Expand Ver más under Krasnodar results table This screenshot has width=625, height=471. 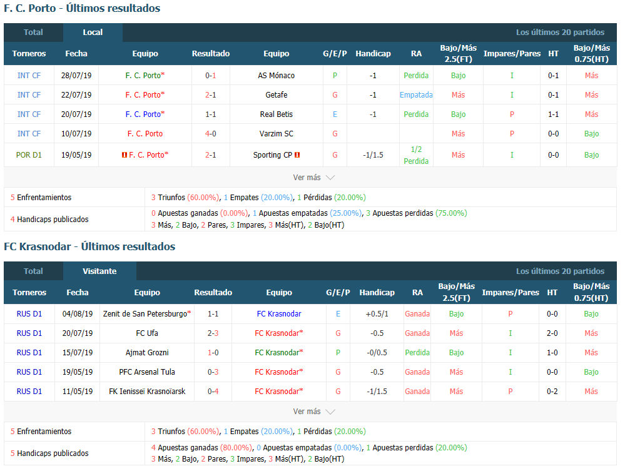(x=313, y=411)
